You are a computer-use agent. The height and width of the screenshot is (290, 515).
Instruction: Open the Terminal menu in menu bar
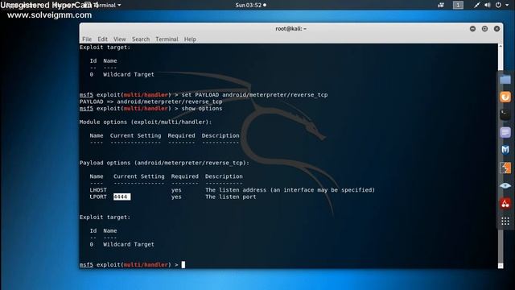pos(167,39)
